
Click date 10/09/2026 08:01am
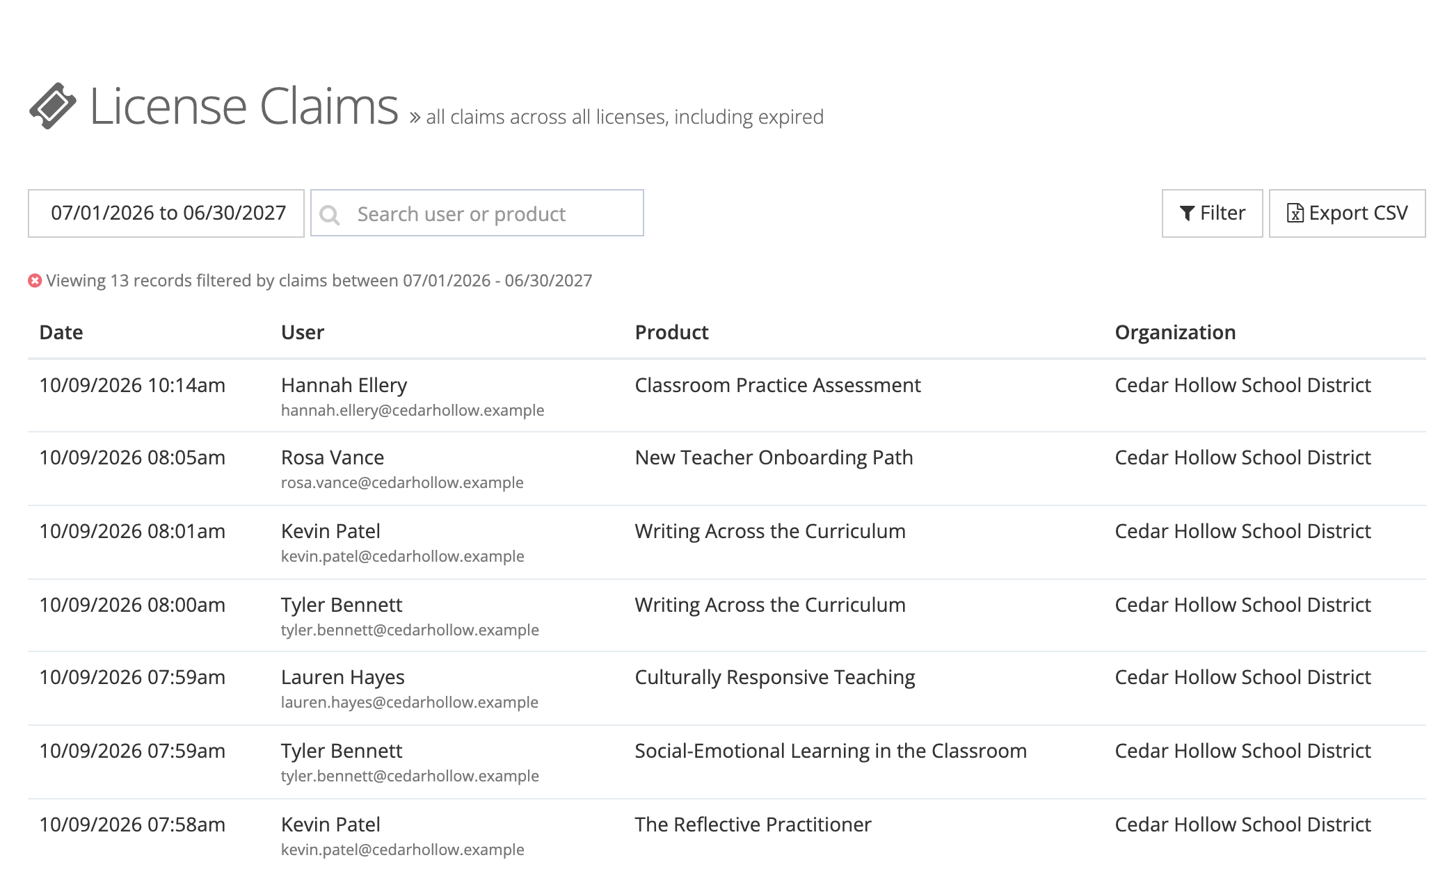pos(132,531)
